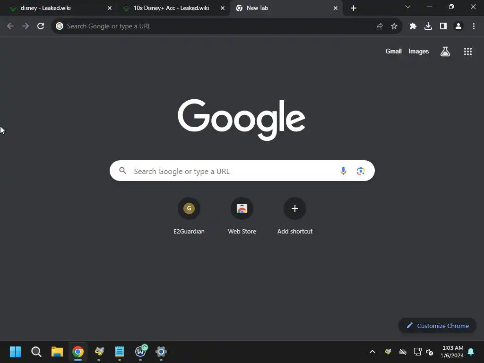Close the 10x Disney+ Acc tab
The width and height of the screenshot is (484, 363).
(223, 8)
